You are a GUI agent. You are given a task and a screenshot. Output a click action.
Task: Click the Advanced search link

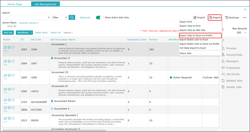click(85, 17)
